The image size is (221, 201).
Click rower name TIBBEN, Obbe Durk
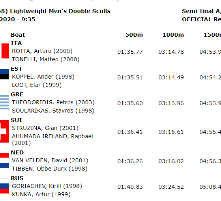click(x=39, y=169)
